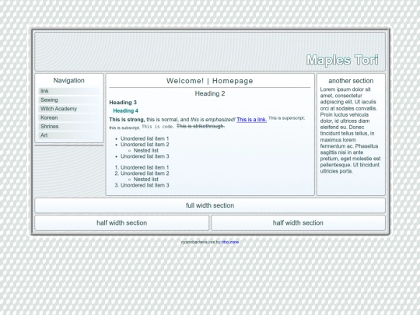Follow the 'This is a link.' hyperlink
Image resolution: width=420 pixels, height=315 pixels.
(x=251, y=120)
